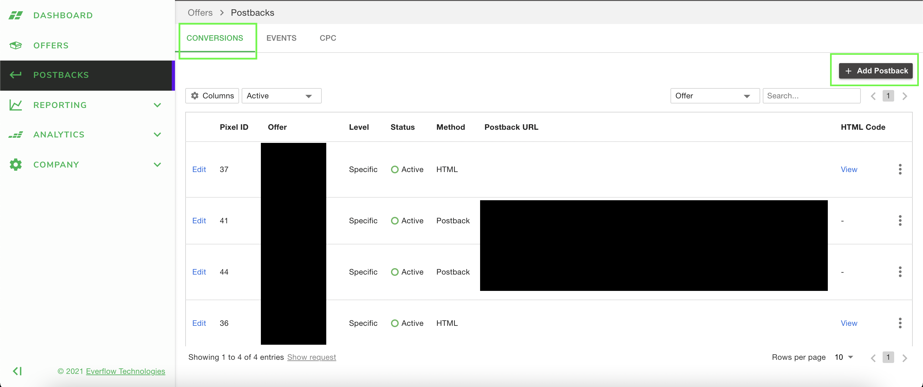Viewport: 923px width, 387px height.
Task: Click Edit link for Pixel ID 41
Action: [x=199, y=220]
